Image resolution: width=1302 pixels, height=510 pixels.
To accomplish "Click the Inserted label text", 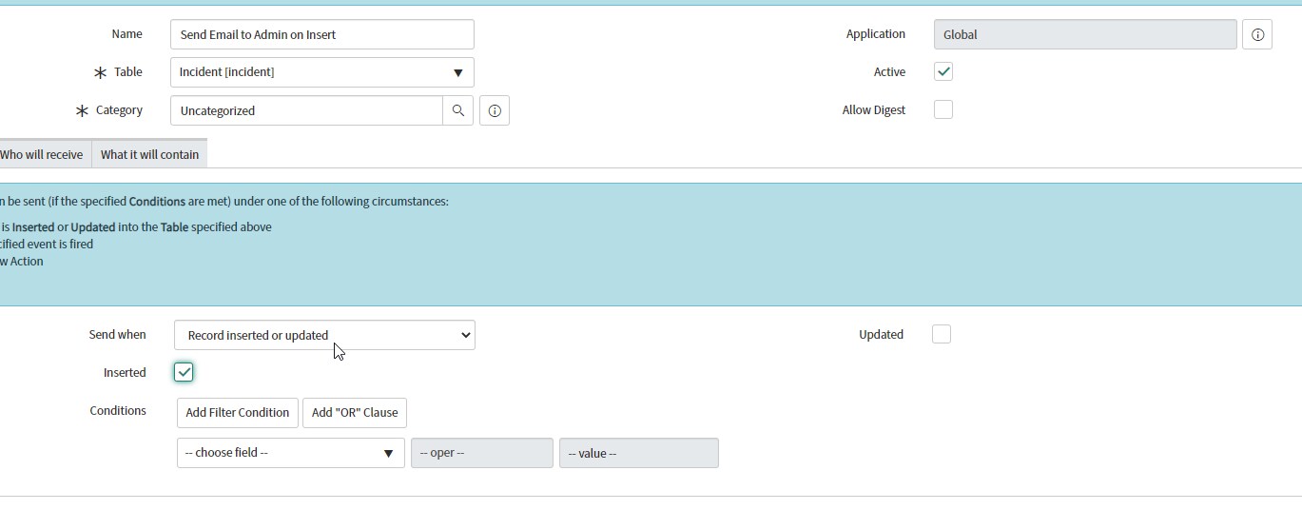I will (x=125, y=373).
